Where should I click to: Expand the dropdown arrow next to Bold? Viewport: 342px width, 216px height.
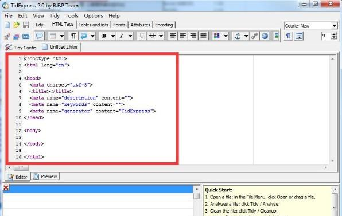click(x=113, y=36)
